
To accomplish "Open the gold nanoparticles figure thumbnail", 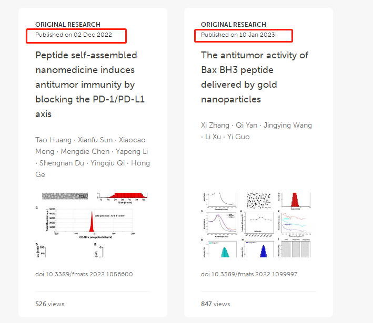I will [259, 225].
